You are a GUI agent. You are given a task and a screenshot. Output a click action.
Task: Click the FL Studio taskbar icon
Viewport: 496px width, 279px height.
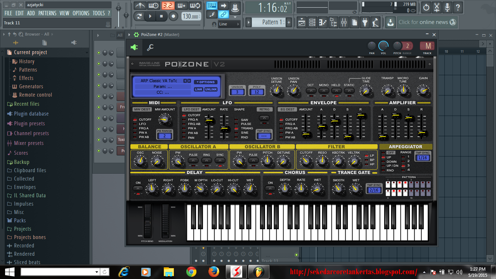(x=259, y=272)
